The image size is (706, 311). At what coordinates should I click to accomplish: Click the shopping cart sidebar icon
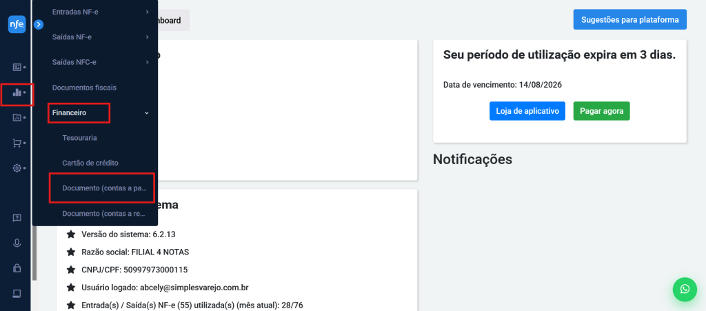(17, 143)
